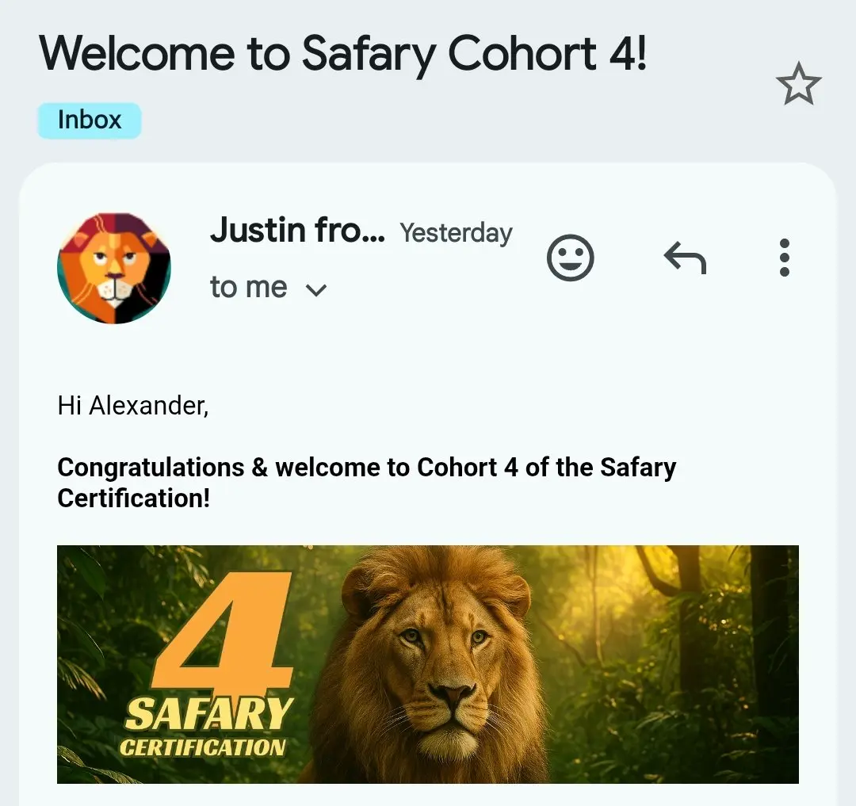This screenshot has width=856, height=806.
Task: Open the Safary Certification banner image
Action: click(427, 664)
